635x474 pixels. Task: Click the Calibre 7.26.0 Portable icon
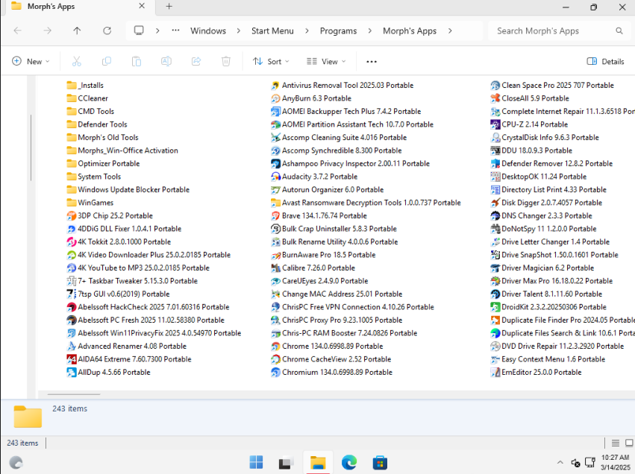pyautogui.click(x=275, y=268)
